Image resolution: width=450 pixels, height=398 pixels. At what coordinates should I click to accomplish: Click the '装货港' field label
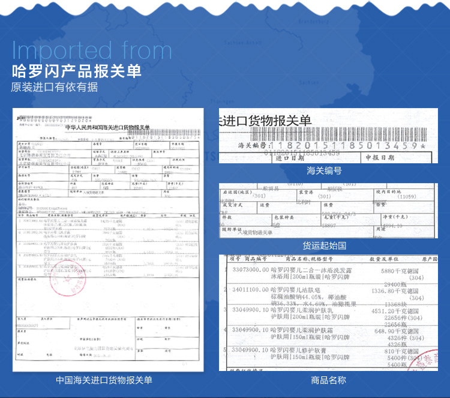tap(307, 192)
